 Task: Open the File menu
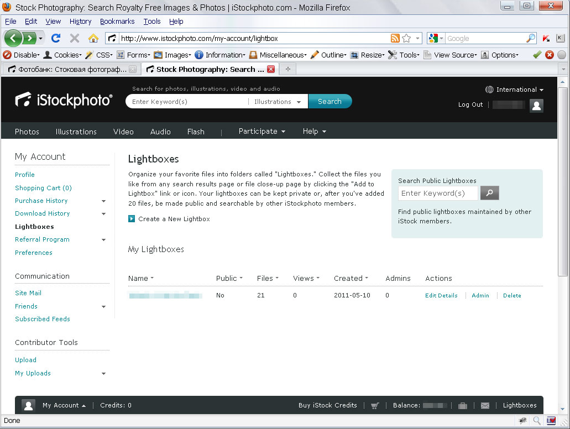[x=11, y=22]
